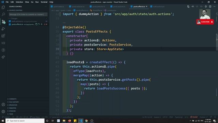Open the notification center on taskbar

215,121
